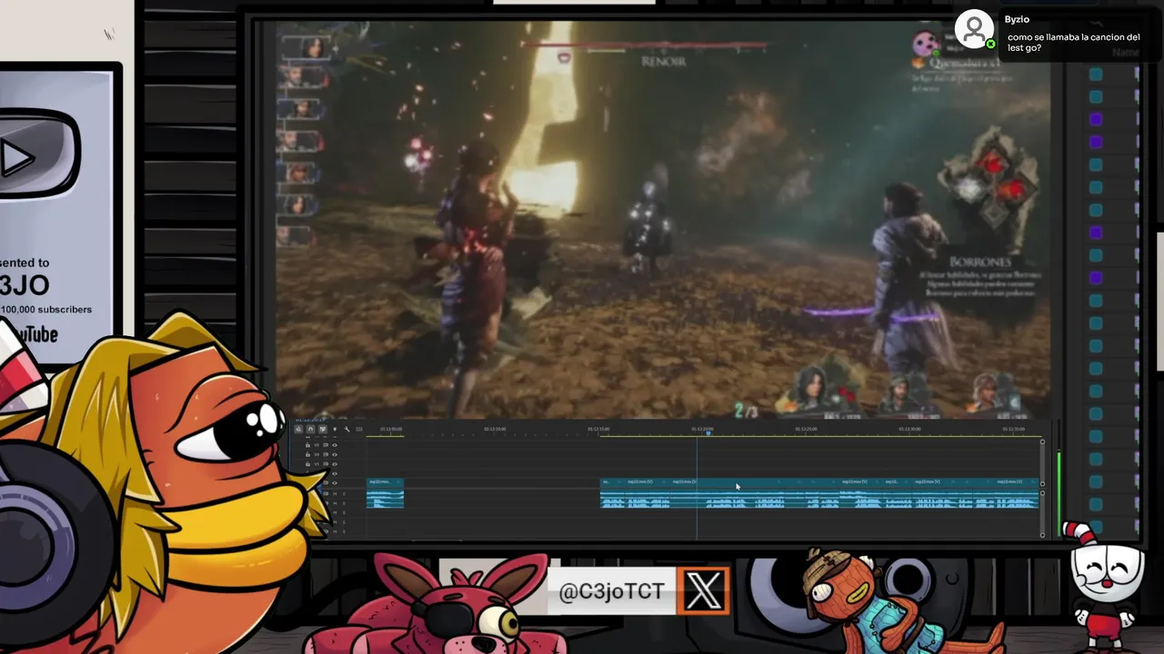Click ruler timecode 01:12:15:00
Image resolution: width=1164 pixels, height=654 pixels.
coord(598,429)
